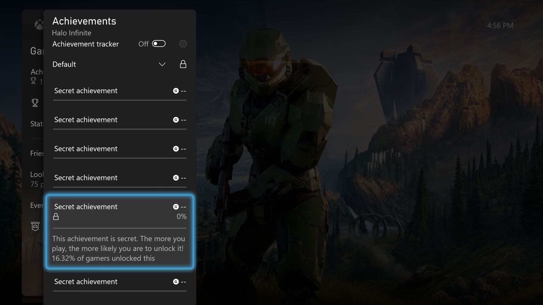This screenshot has width=543, height=305.
Task: Click the progress bar of the highlighted achievement
Action: point(119,228)
